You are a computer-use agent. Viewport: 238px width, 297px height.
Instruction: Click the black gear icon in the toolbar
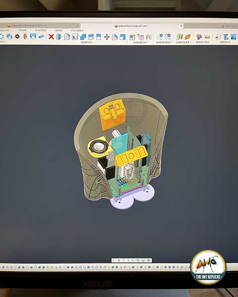point(17,36)
